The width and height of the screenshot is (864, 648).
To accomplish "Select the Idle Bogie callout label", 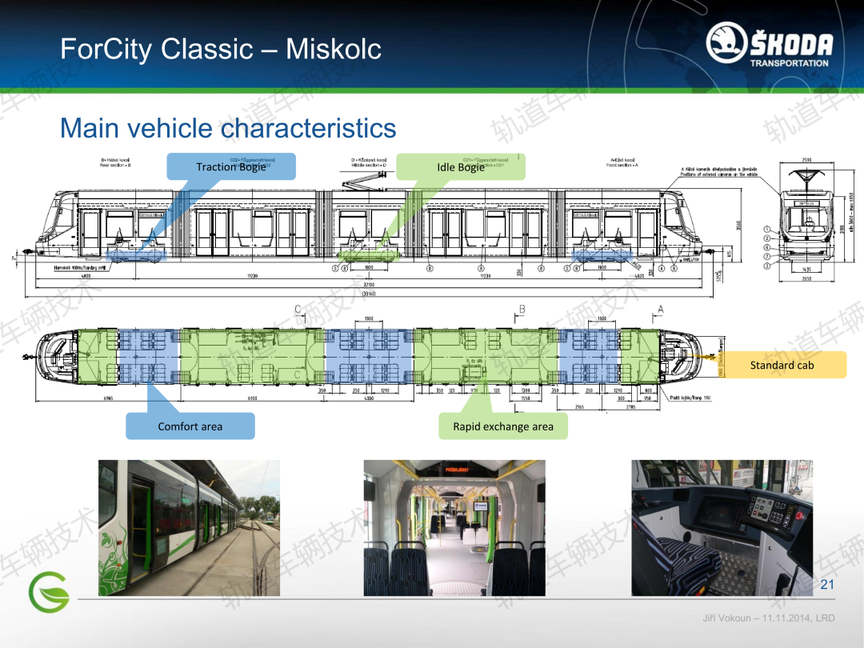I will pyautogui.click(x=461, y=167).
